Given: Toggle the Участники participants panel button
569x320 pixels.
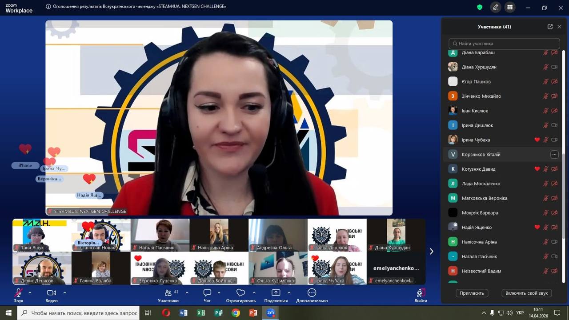Looking at the screenshot, I should 168,293.
